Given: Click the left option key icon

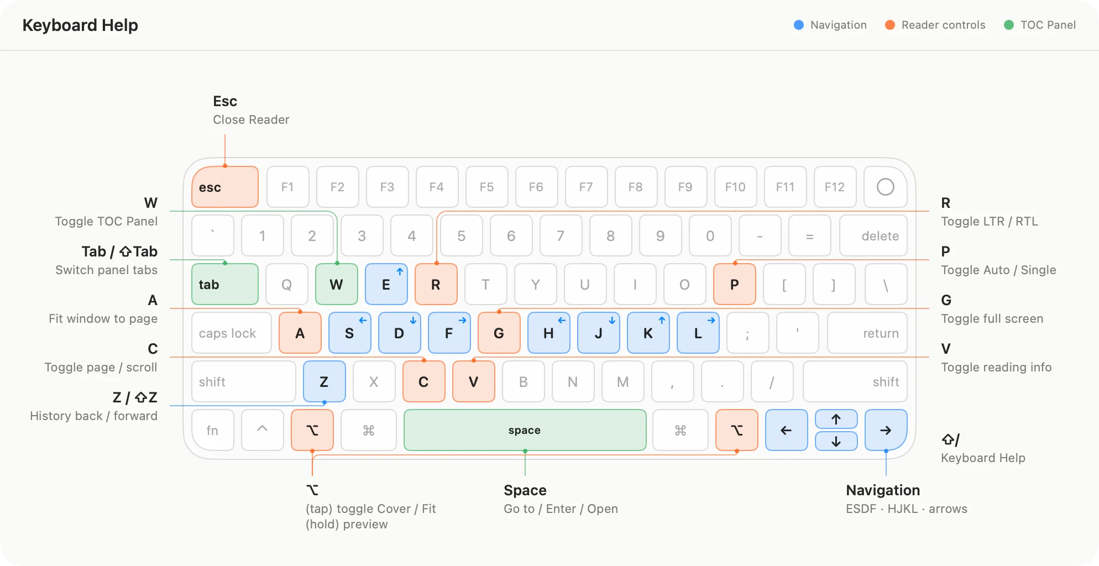Looking at the screenshot, I should point(312,430).
